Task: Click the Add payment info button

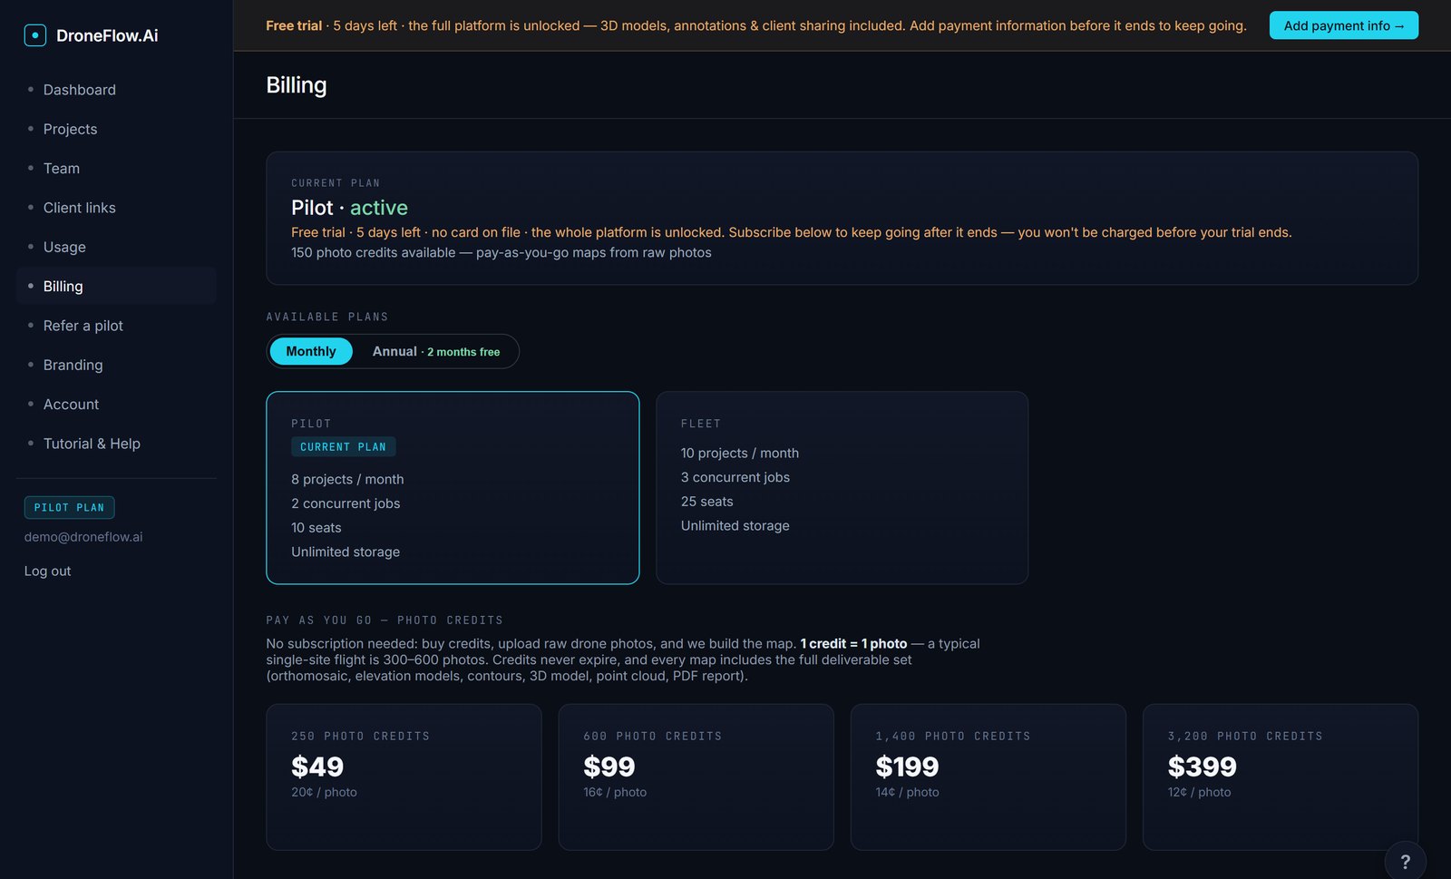Action: point(1343,25)
